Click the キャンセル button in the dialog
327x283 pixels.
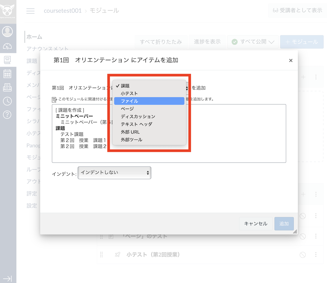point(256,223)
